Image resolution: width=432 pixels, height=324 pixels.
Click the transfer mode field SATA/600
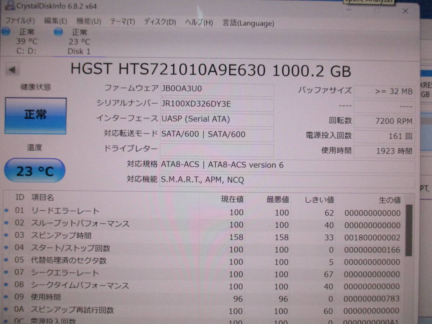[217, 135]
